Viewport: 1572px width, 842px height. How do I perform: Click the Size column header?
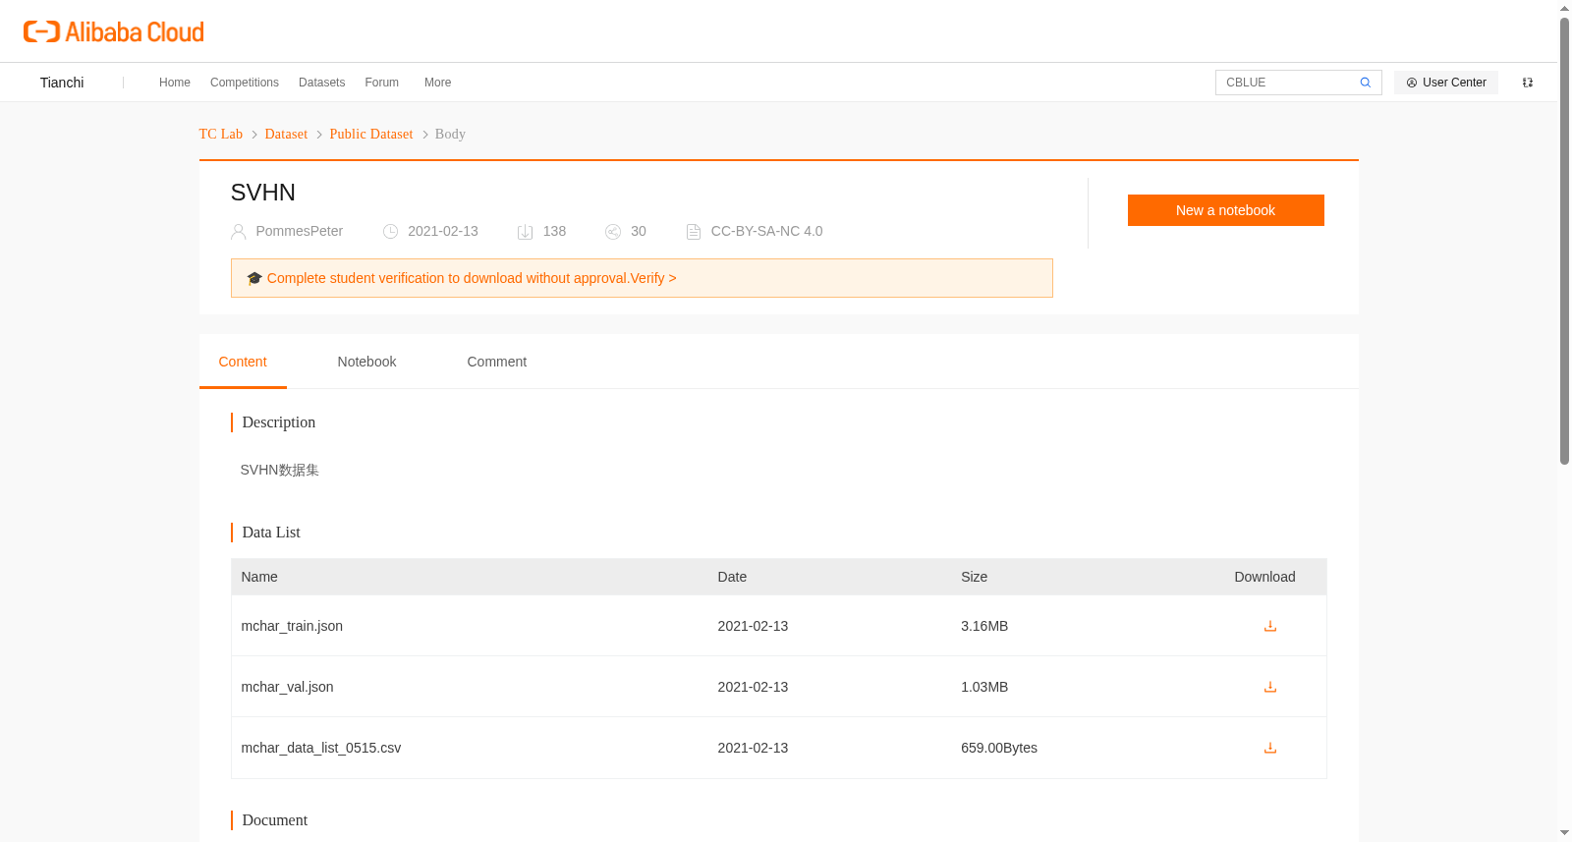(975, 577)
